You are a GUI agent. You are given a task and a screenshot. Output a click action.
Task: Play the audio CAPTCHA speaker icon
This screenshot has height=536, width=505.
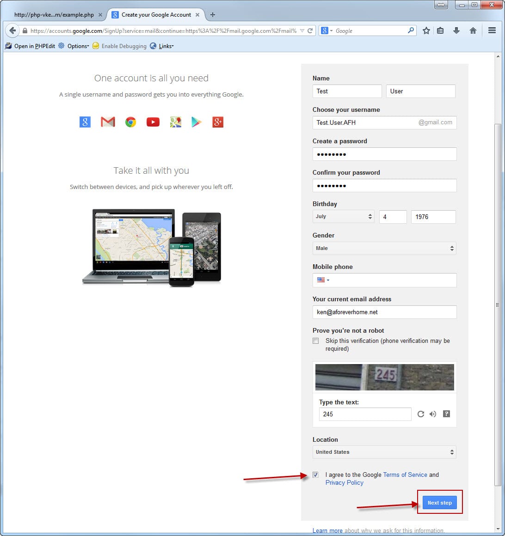(x=433, y=414)
